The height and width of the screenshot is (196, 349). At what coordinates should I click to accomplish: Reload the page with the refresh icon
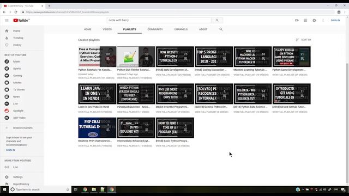point(16,12)
